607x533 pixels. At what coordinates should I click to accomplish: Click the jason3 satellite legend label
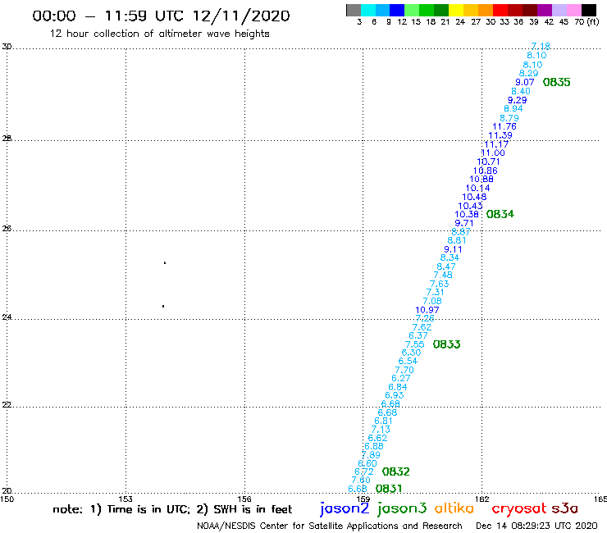pos(402,508)
